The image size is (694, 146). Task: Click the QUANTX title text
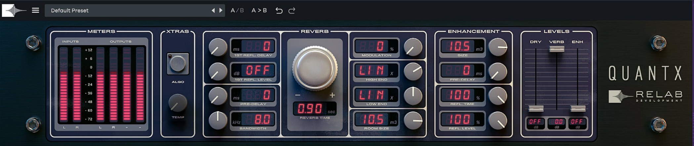[x=646, y=73]
